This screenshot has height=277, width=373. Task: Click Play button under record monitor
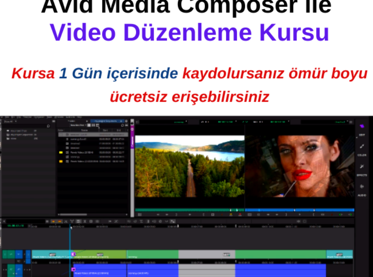[300, 215]
